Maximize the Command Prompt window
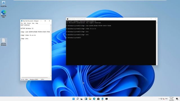Screen dimensions: 180x101 point(151,19)
